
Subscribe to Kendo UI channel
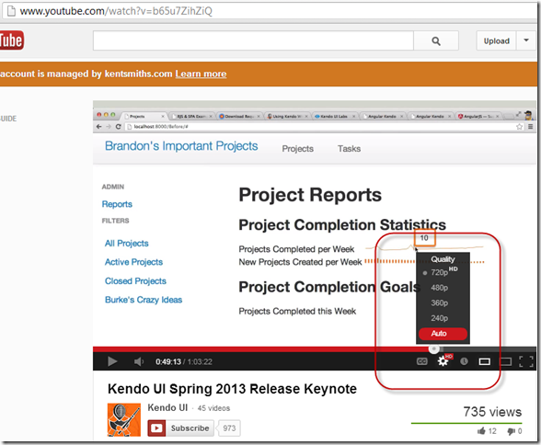tap(181, 428)
